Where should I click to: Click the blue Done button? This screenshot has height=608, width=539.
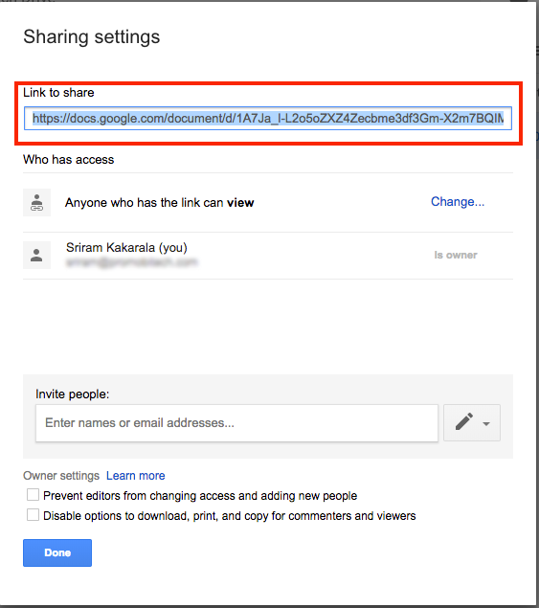(57, 552)
